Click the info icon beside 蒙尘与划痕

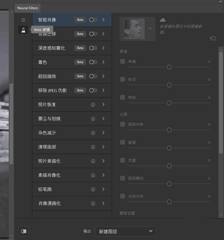93,119
